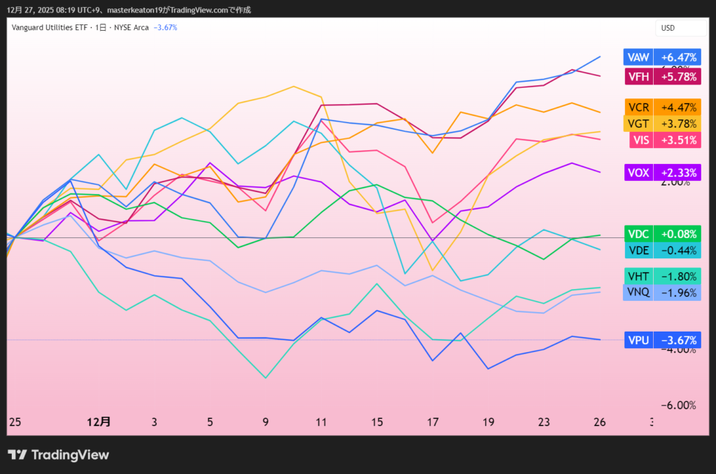Click the TradingView logo icon

pyautogui.click(x=17, y=455)
